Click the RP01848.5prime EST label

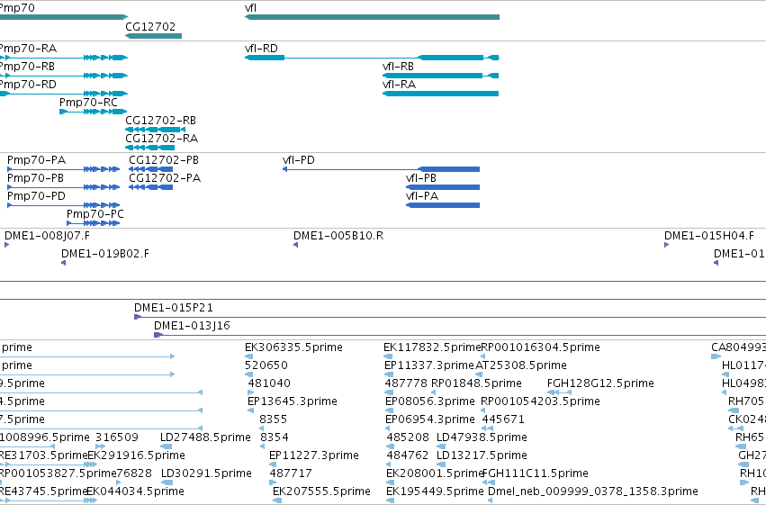pos(476,383)
